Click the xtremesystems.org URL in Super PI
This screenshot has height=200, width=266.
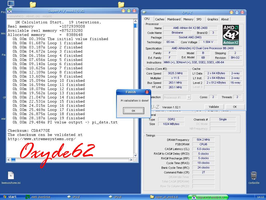(42, 139)
